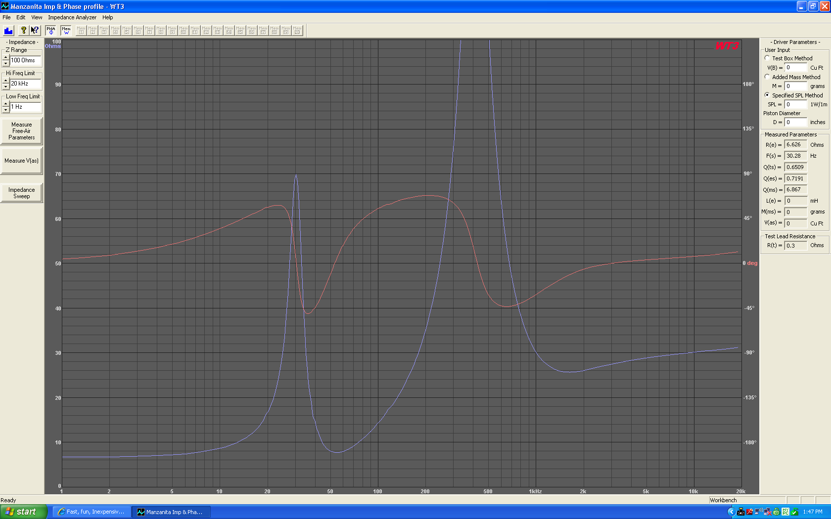Select the Mem 10 memory slot icon

(x=184, y=31)
